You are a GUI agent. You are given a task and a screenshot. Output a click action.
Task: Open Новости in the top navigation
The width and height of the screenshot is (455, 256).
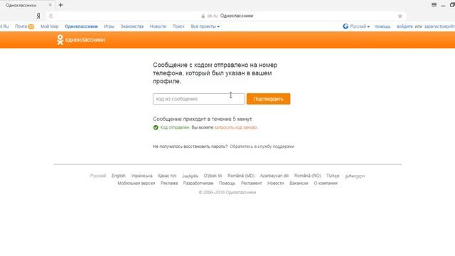click(x=158, y=26)
